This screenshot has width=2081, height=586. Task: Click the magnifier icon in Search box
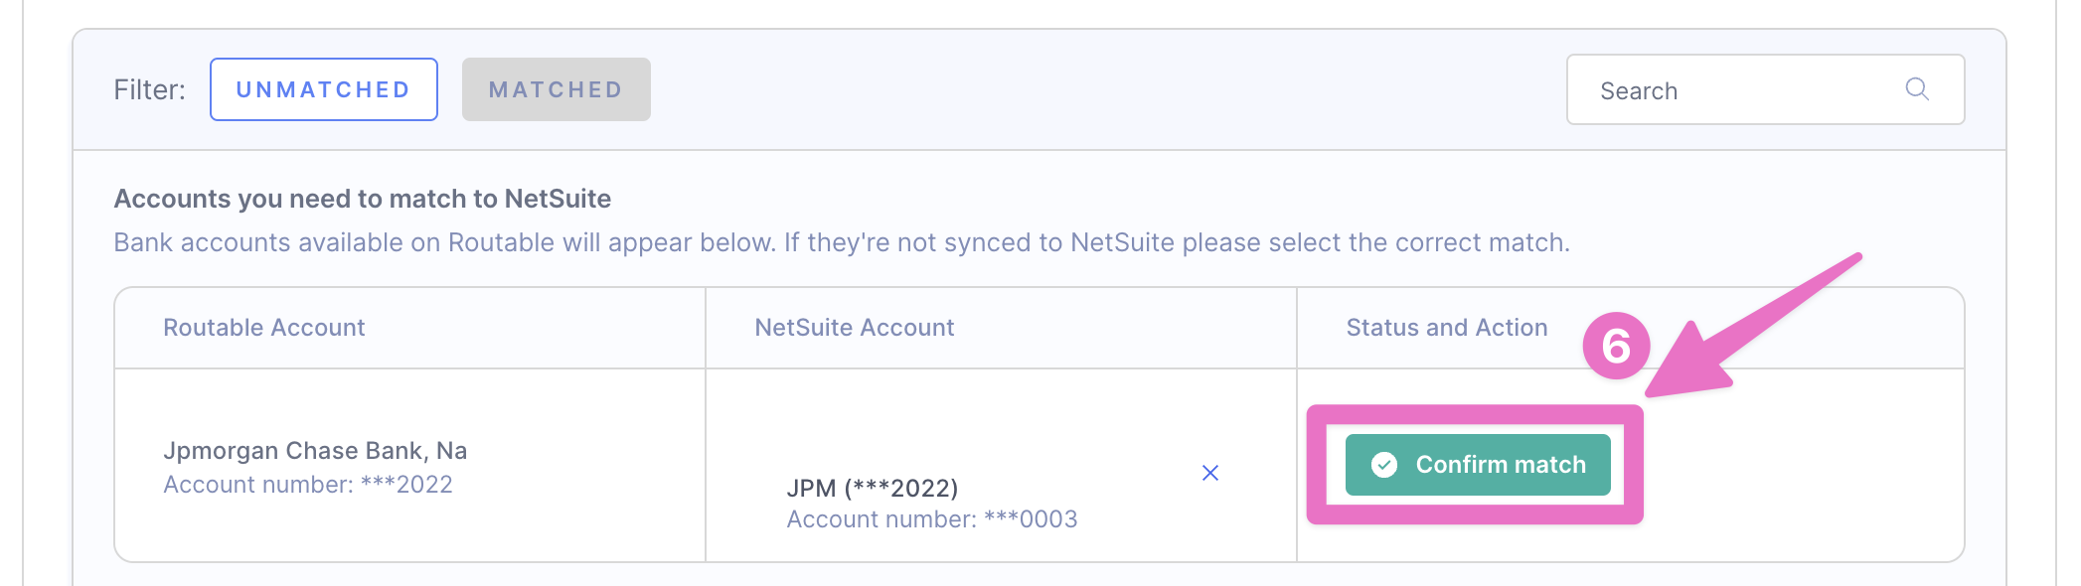1917,89
